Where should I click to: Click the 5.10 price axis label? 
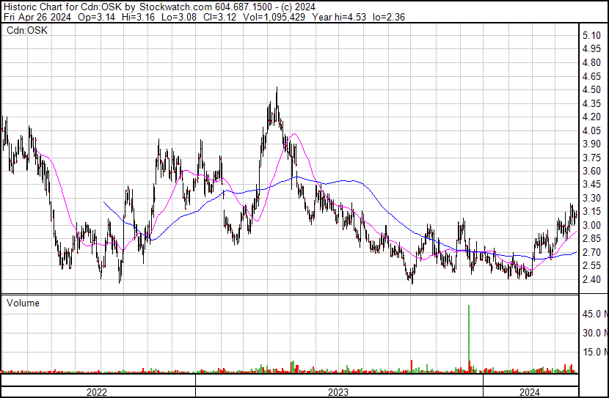[x=591, y=36]
